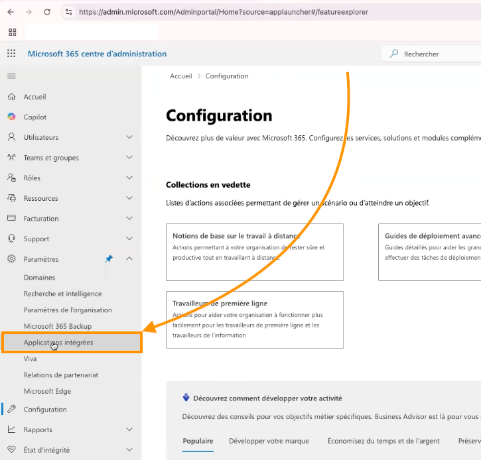This screenshot has width=481, height=460.
Task: Open the app launcher waffle icon
Action: coord(11,54)
